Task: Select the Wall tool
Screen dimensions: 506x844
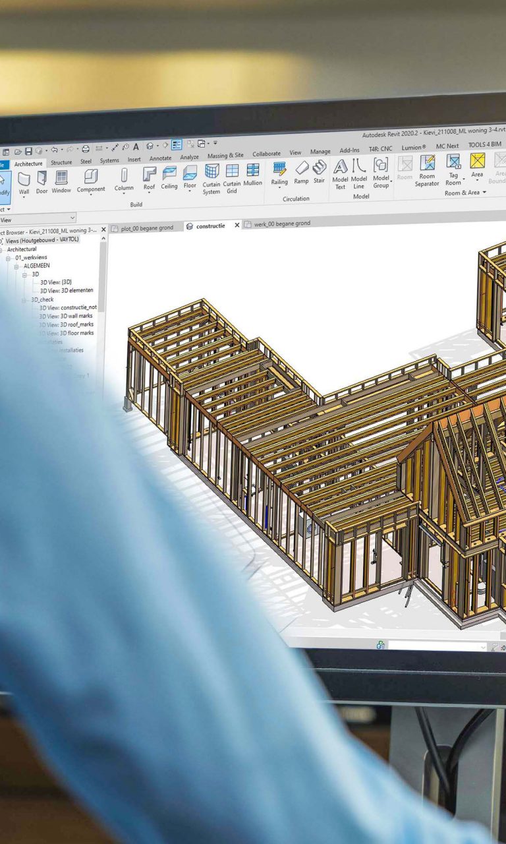Action: tap(24, 183)
